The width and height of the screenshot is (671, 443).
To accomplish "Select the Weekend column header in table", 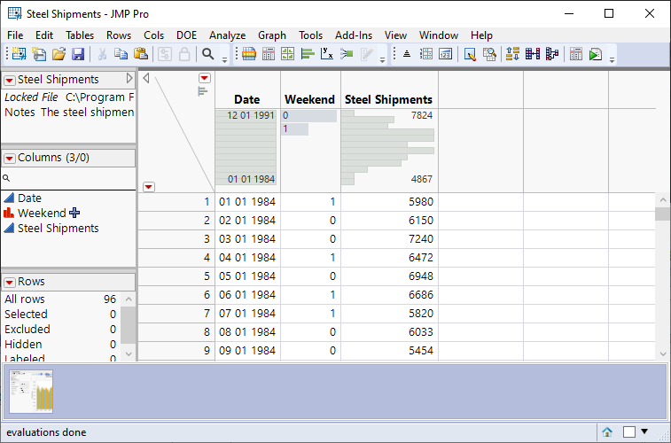I will coord(309,99).
